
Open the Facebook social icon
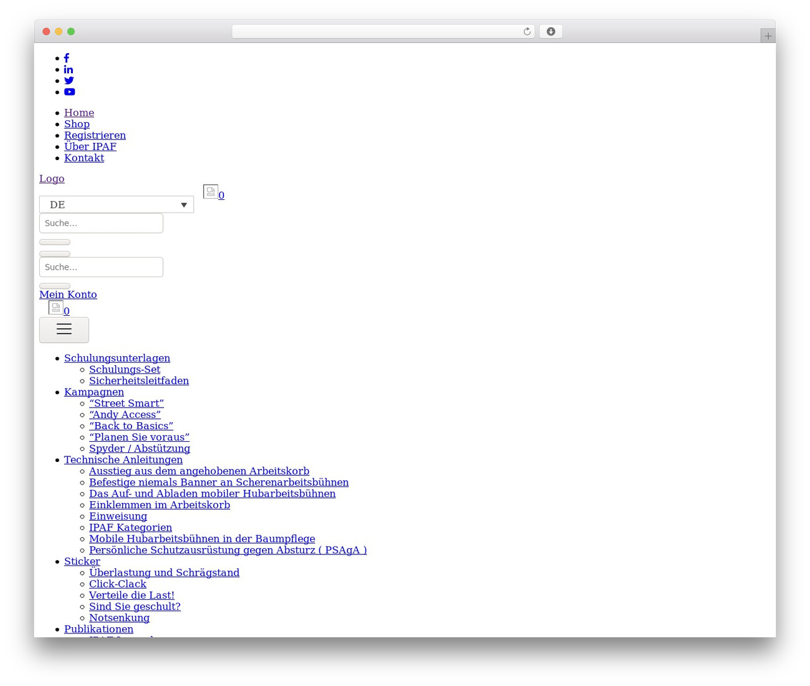click(66, 58)
